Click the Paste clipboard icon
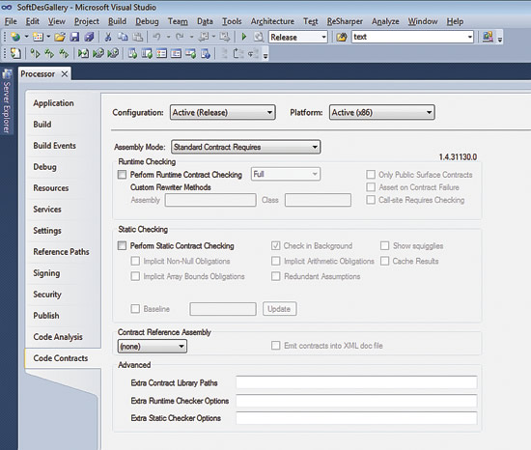Viewport: 531px width, 450px height. (x=137, y=37)
